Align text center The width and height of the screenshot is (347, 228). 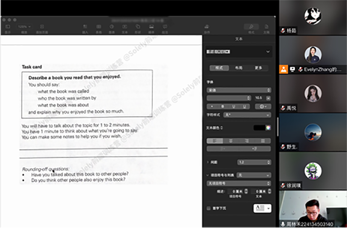click(231, 141)
